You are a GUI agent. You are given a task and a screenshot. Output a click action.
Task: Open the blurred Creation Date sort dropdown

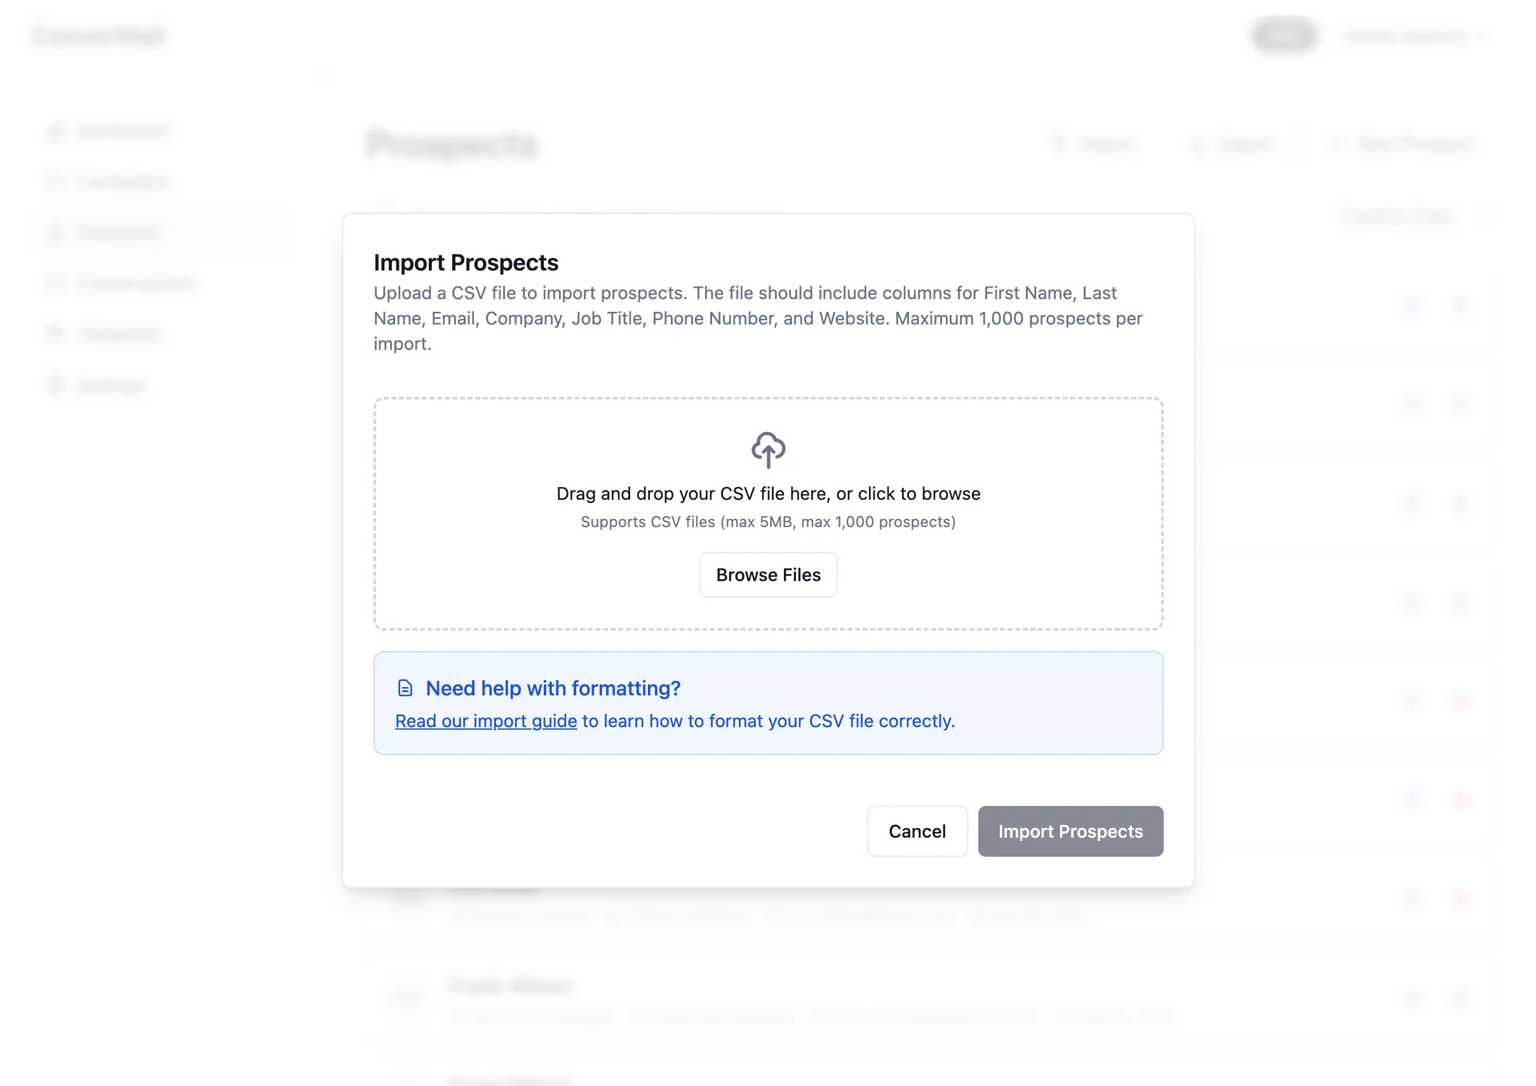(x=1411, y=215)
